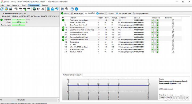The height and width of the screenshot is (104, 192).
Task: Uncheck the 'Показ значений' checkbox
Action: tap(160, 89)
